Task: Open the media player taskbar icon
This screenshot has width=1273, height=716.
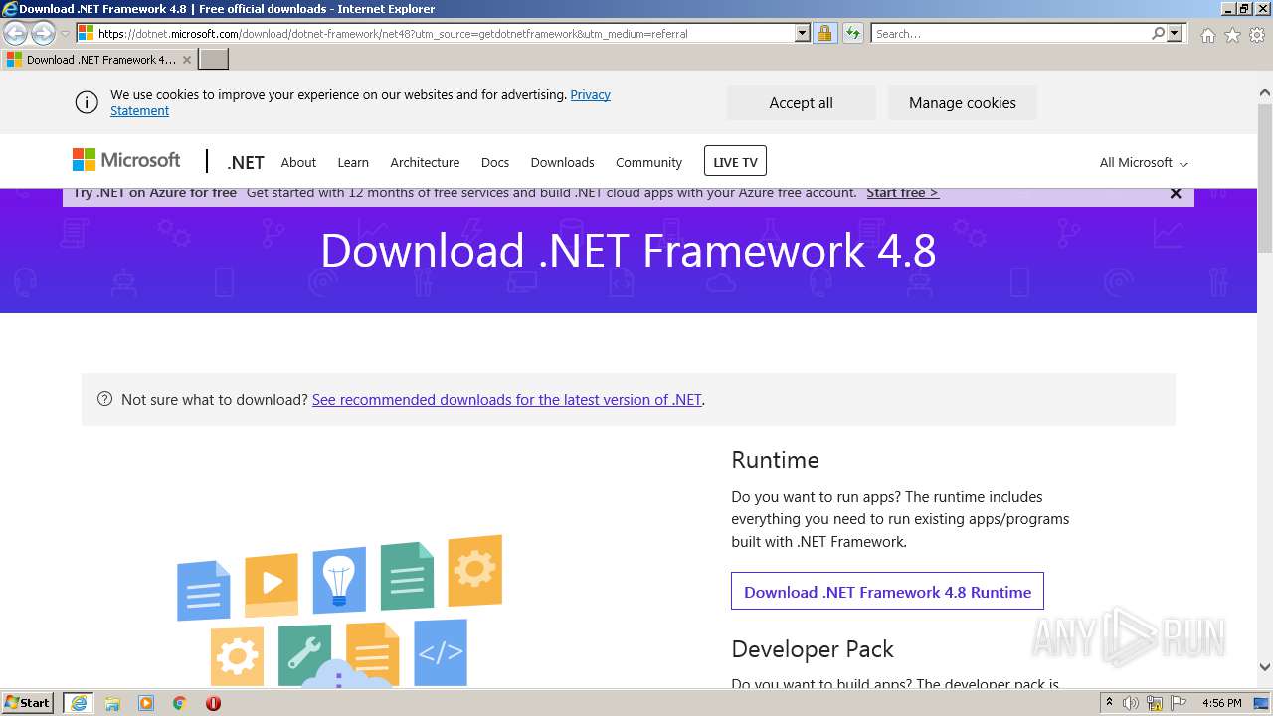Action: click(x=146, y=703)
